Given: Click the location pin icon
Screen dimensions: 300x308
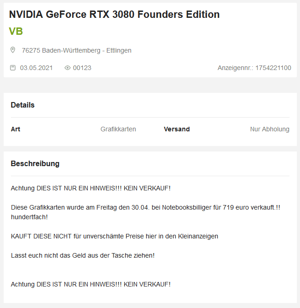Looking at the screenshot, I should click(13, 50).
